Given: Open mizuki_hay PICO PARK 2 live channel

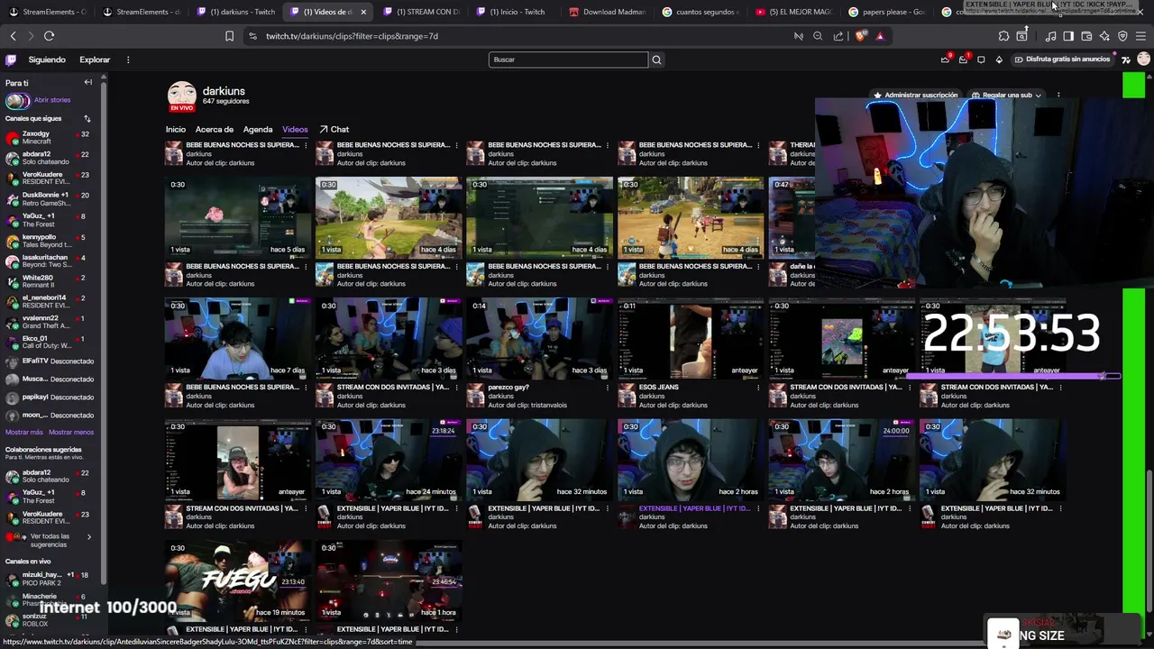Looking at the screenshot, I should tap(48, 578).
